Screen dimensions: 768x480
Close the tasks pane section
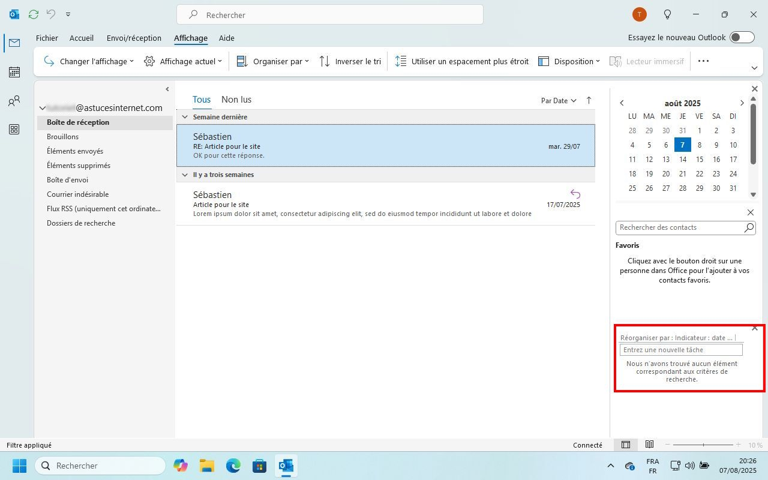click(x=755, y=328)
